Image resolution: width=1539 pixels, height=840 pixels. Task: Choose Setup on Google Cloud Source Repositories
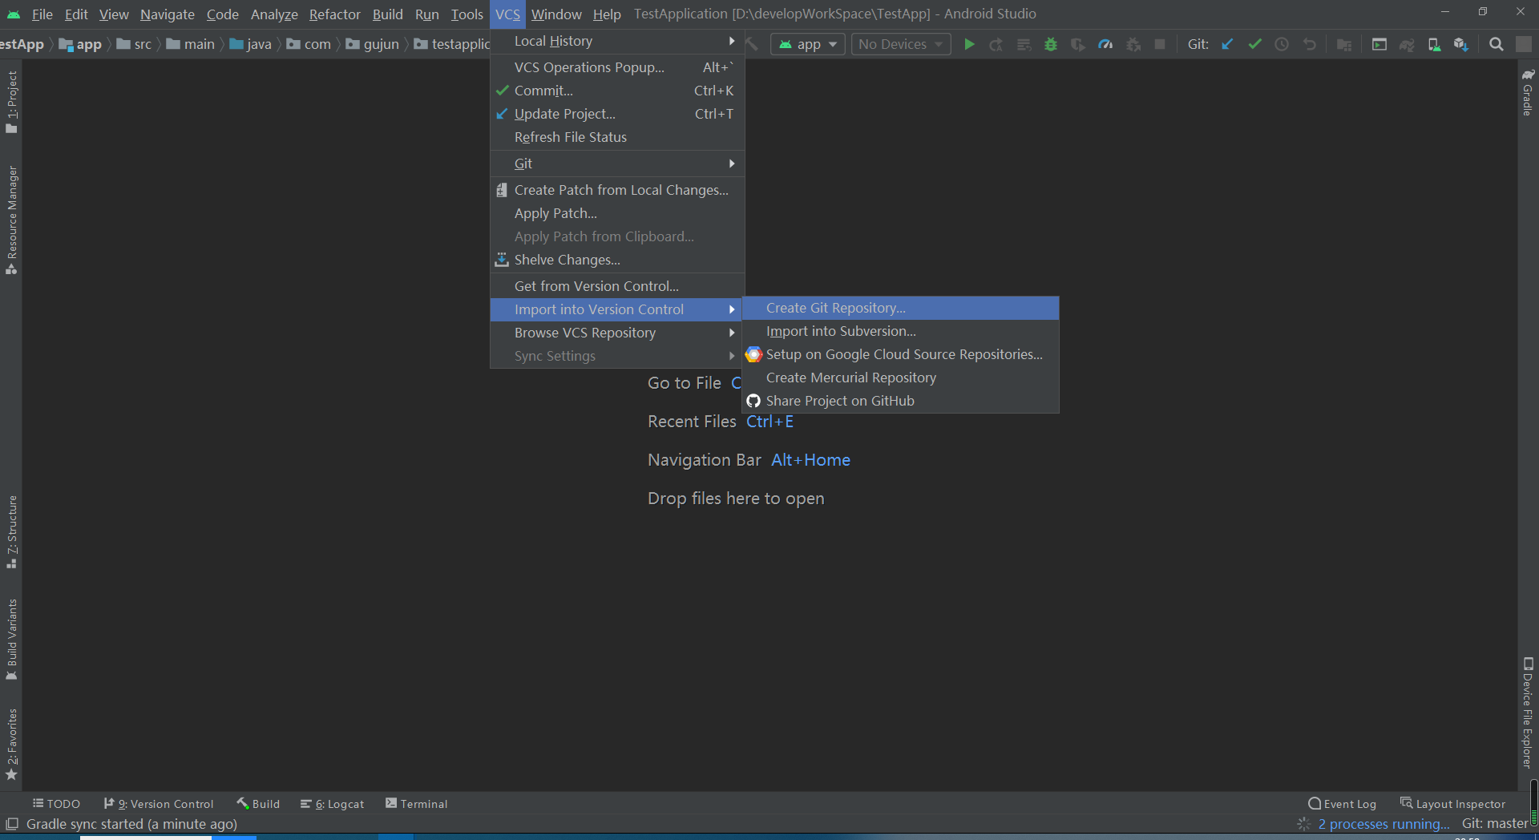pyautogui.click(x=900, y=354)
